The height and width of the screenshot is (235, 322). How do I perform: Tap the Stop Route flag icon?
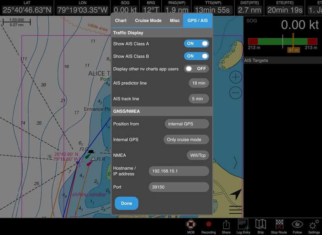(279, 224)
